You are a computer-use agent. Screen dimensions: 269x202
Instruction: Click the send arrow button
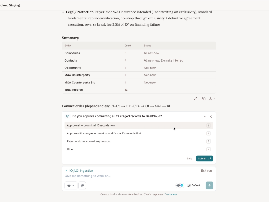209,185
